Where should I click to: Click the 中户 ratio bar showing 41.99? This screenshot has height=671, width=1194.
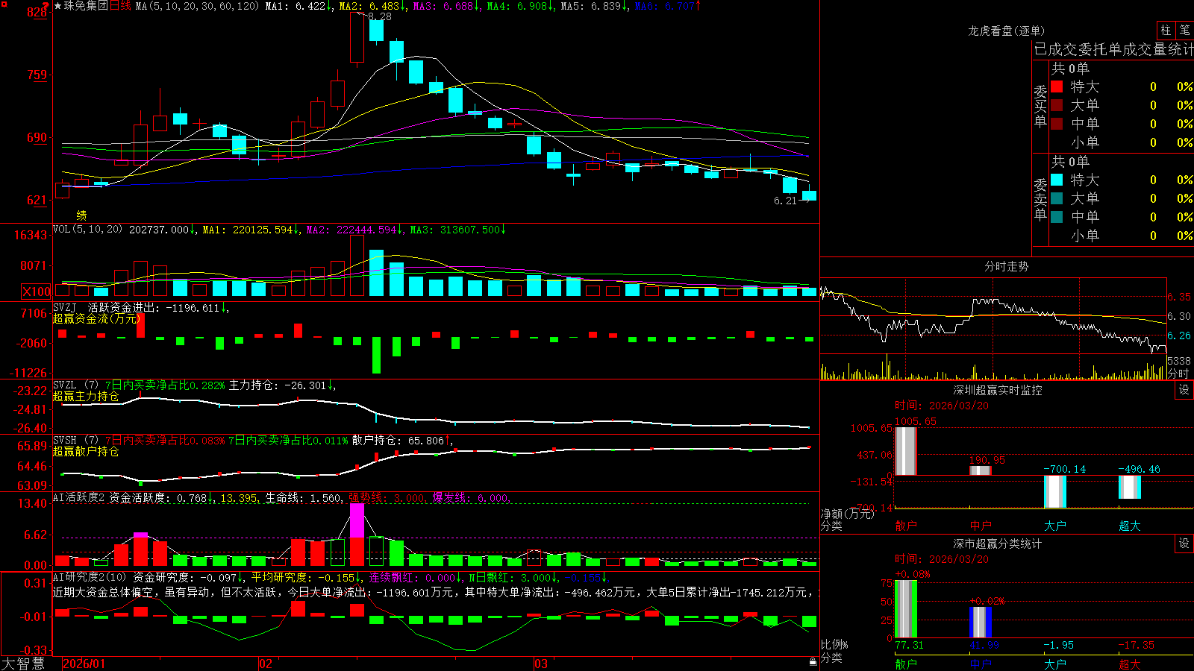(x=981, y=623)
